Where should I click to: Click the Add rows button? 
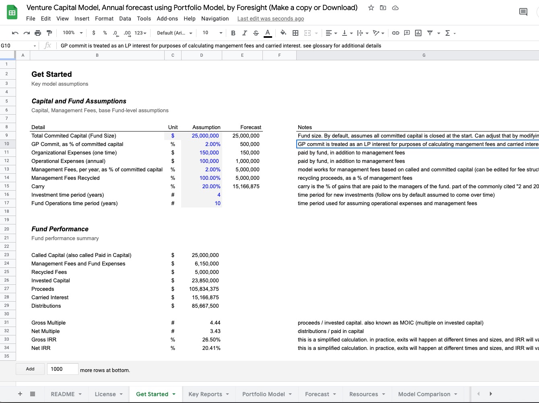click(30, 369)
